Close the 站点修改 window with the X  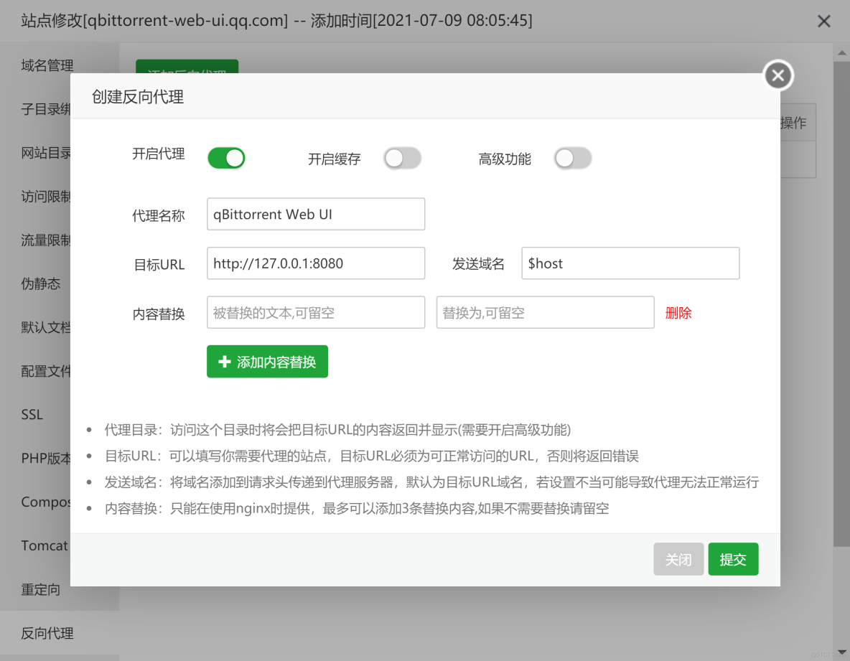(x=823, y=21)
